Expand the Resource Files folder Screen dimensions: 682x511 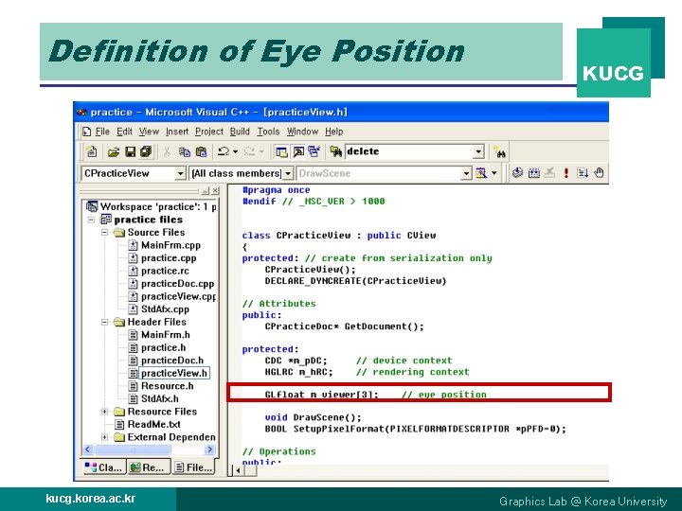pos(104,412)
